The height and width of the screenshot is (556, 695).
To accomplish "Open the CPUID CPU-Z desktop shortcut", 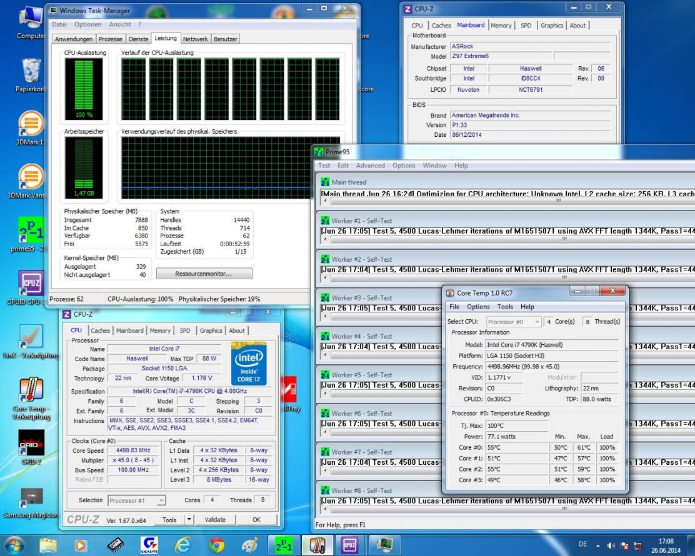I will tap(30, 288).
